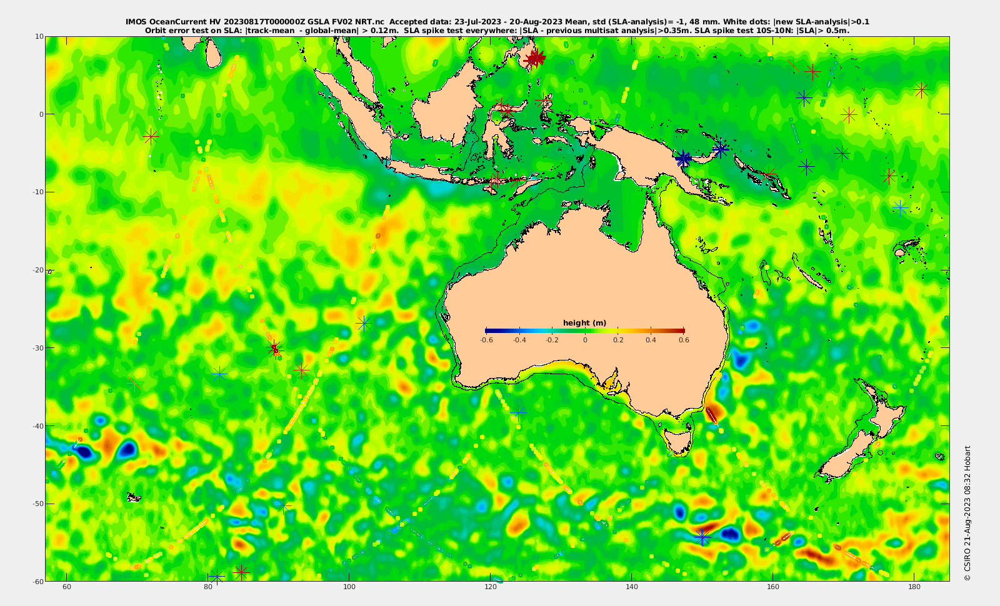
Task: Click the y-axis tick label '-60'
Action: tap(37, 582)
